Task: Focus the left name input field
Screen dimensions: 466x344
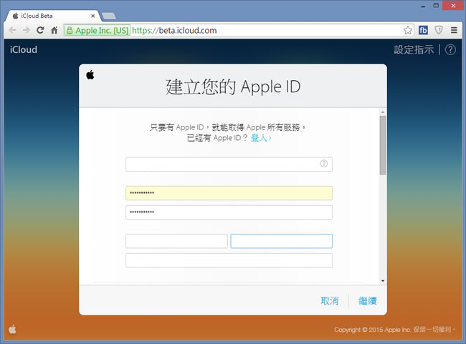Action: coord(176,241)
